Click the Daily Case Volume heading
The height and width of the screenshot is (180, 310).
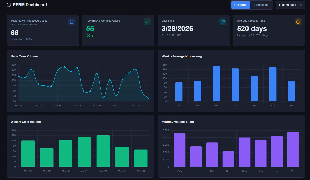pyautogui.click(x=24, y=56)
